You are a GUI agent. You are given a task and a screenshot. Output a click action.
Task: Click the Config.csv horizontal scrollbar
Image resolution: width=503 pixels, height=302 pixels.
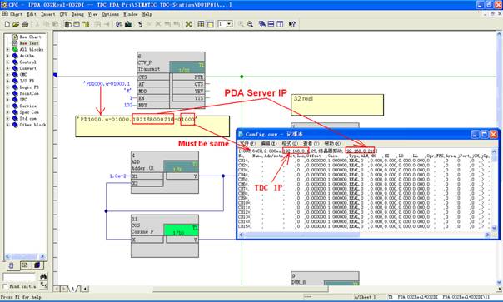[x=364, y=235]
